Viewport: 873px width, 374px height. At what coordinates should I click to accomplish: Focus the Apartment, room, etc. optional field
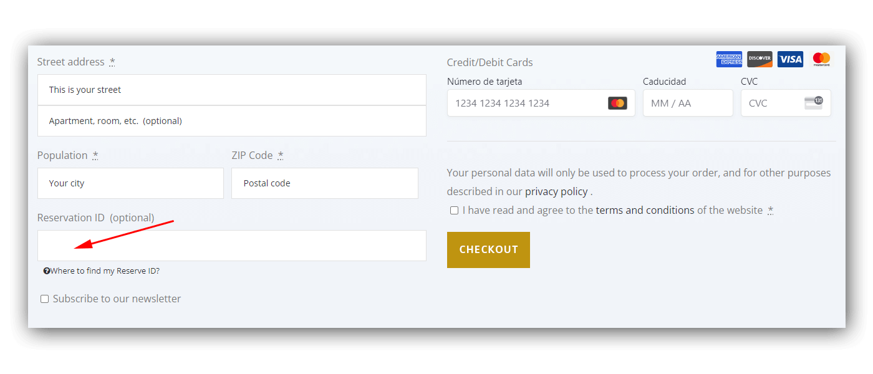pos(232,121)
